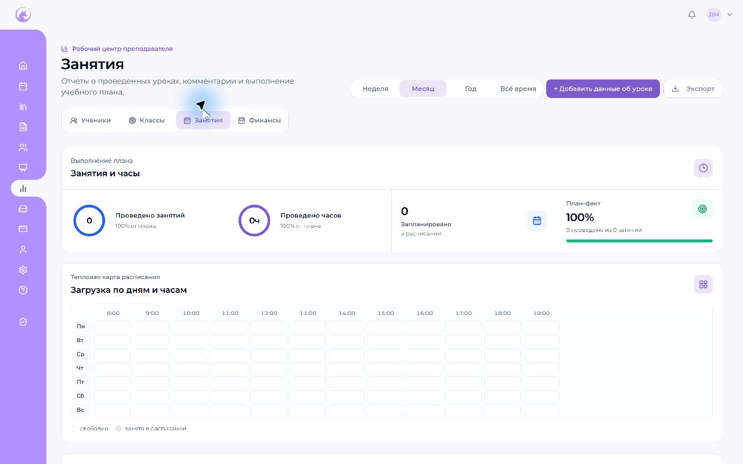Open the library books icon in sidebar
The height and width of the screenshot is (464, 743).
(23, 107)
